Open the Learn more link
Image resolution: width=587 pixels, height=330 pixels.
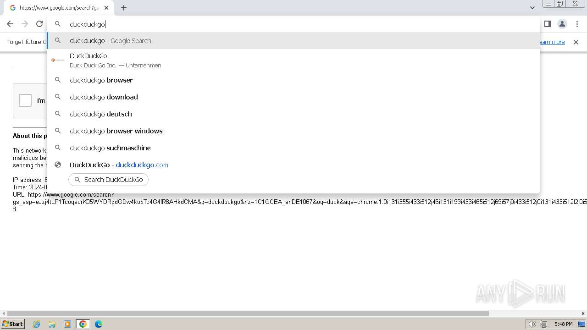tap(552, 42)
